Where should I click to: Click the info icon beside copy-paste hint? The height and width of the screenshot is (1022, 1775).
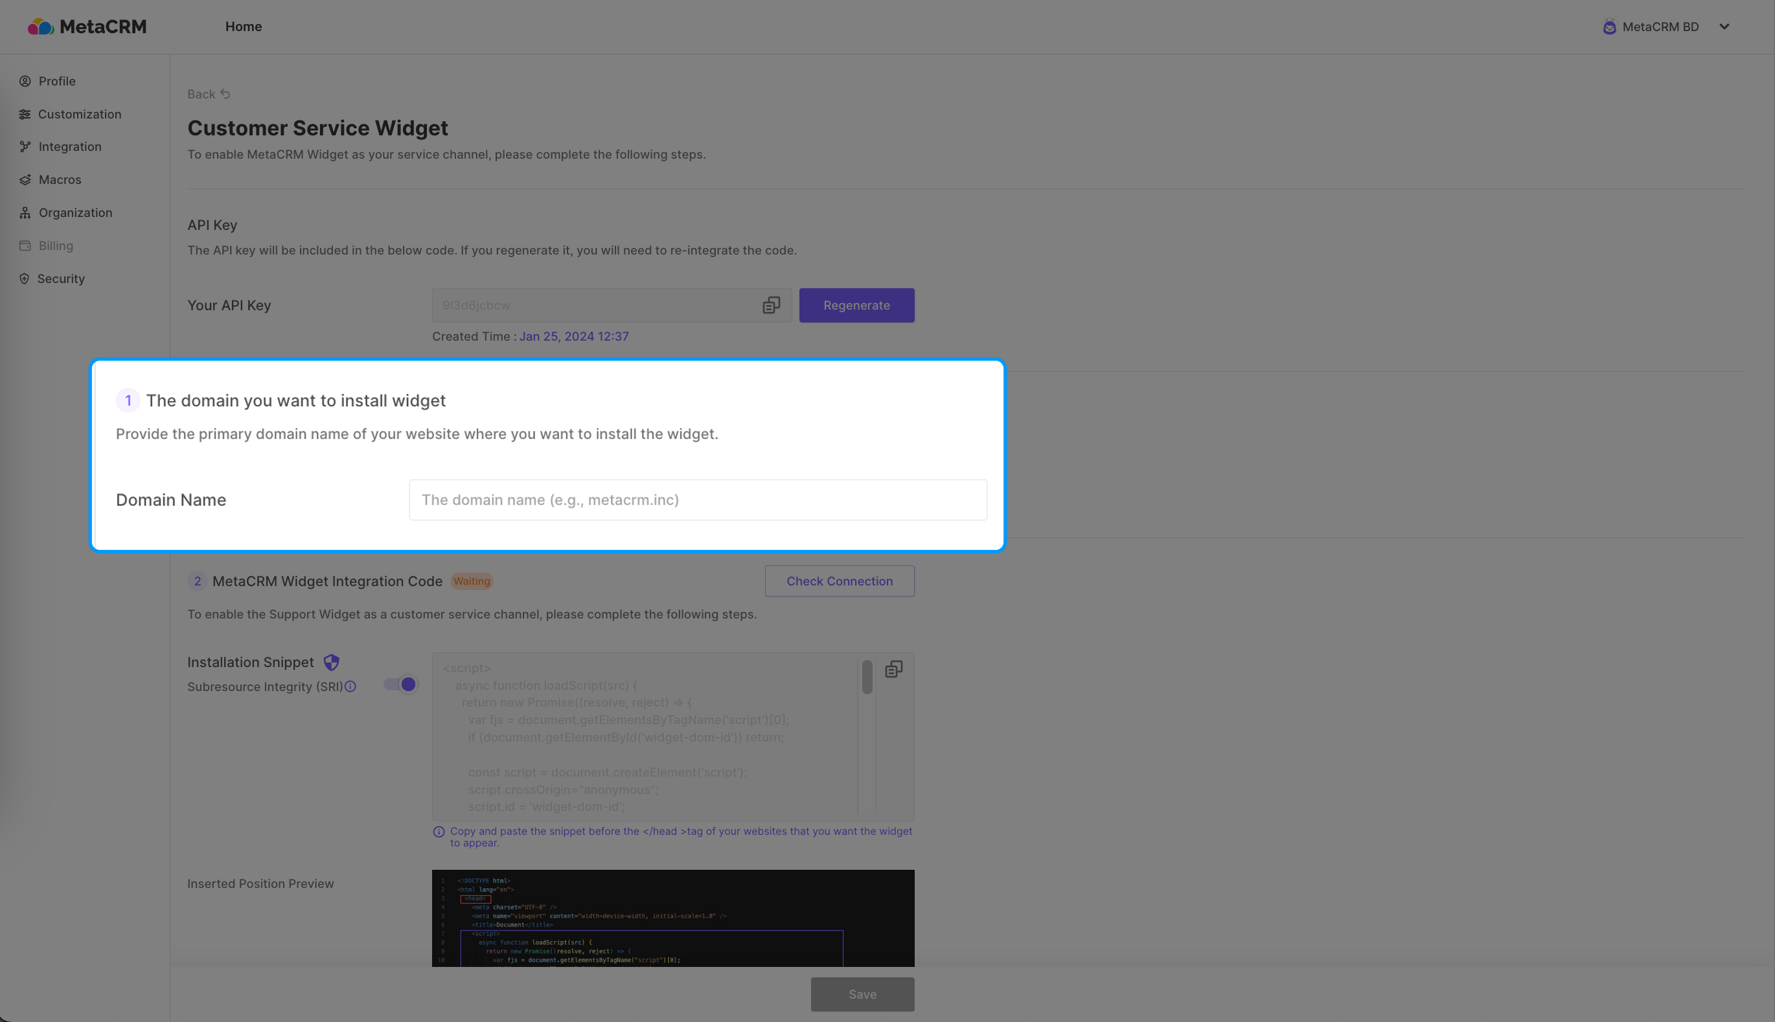pyautogui.click(x=439, y=832)
